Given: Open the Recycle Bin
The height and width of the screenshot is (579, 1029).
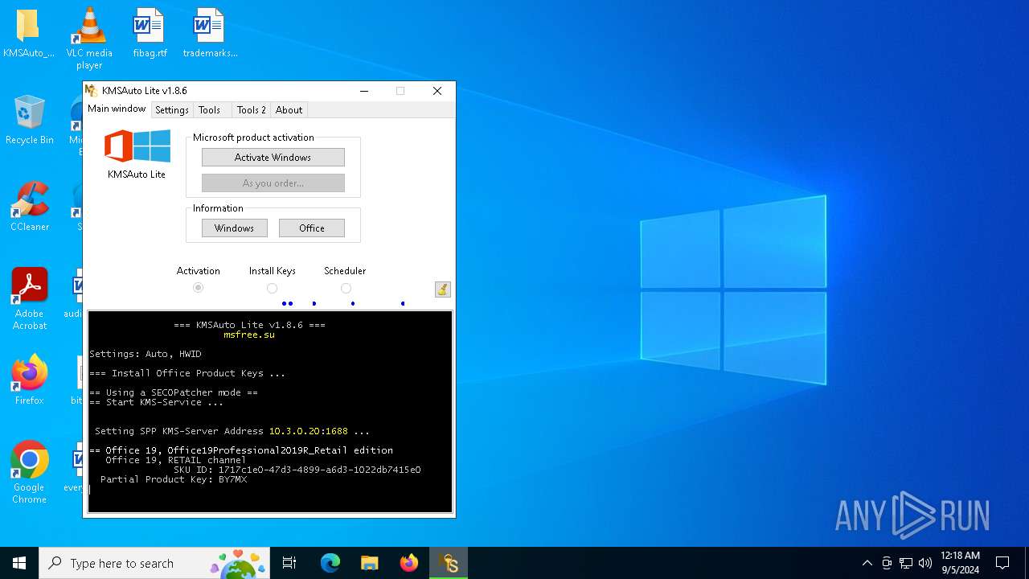Looking at the screenshot, I should (x=29, y=119).
